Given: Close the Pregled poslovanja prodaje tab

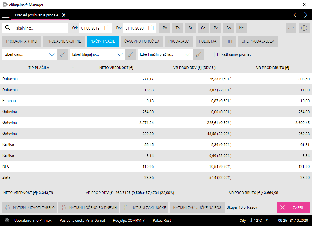Looking at the screenshot, I should pyautogui.click(x=64, y=15).
